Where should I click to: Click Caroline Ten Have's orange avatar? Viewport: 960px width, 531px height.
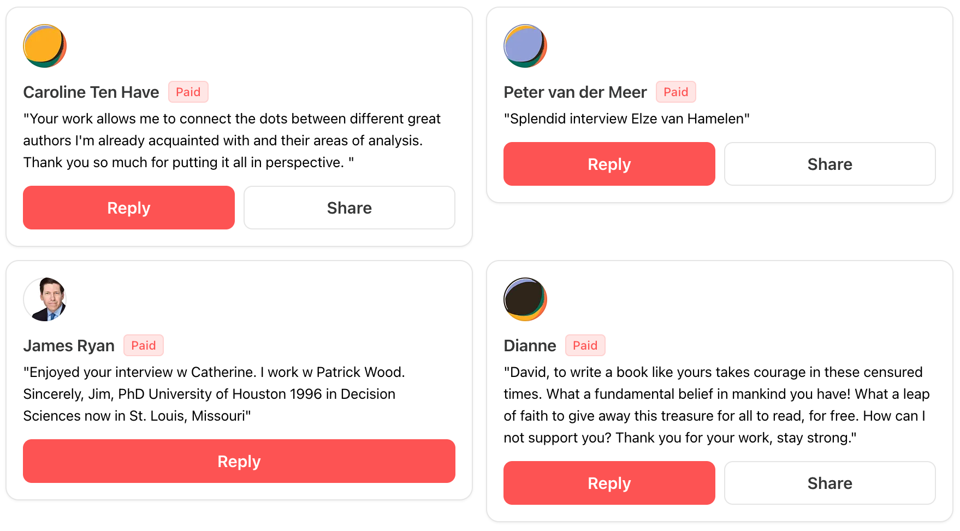point(45,46)
